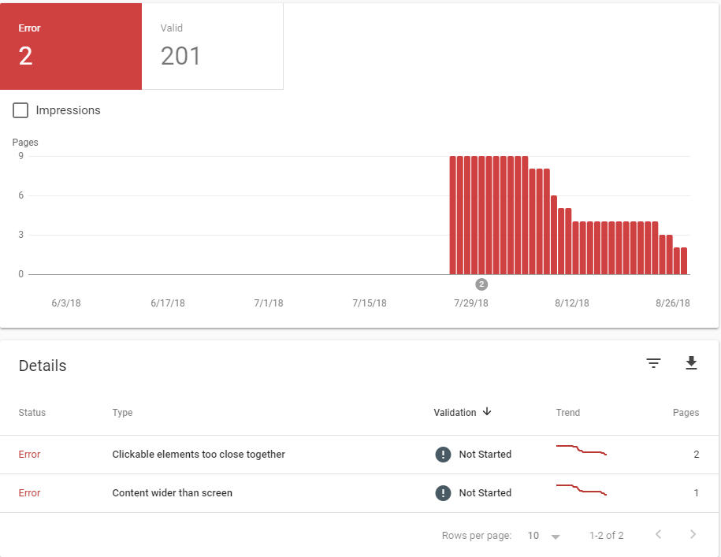Image resolution: width=721 pixels, height=557 pixels.
Task: Go to next page of results
Action: 693,534
